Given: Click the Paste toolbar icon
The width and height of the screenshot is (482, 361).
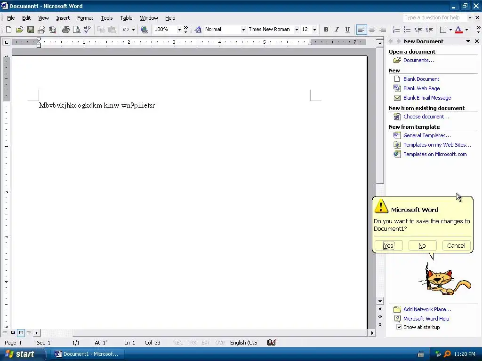Looking at the screenshot, I should [x=112, y=30].
